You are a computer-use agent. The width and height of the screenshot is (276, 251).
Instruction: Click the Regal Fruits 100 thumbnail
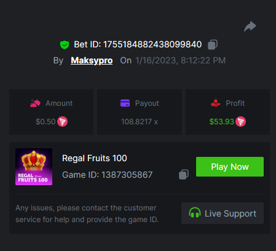tap(34, 167)
